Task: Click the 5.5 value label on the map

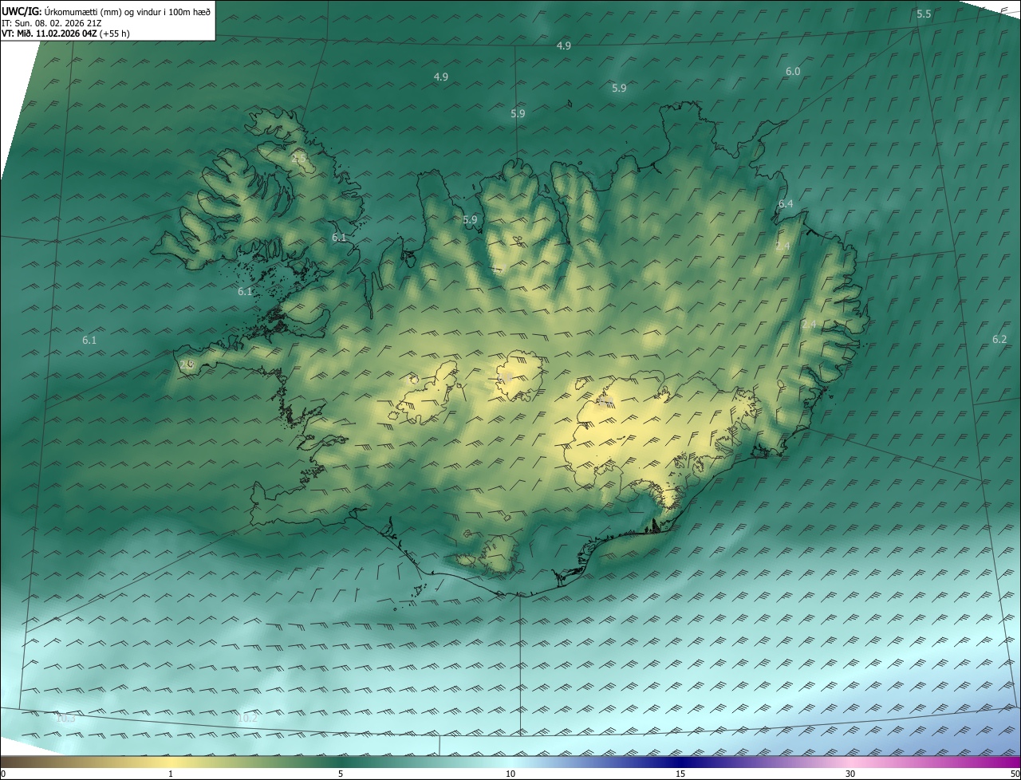Action: (924, 14)
